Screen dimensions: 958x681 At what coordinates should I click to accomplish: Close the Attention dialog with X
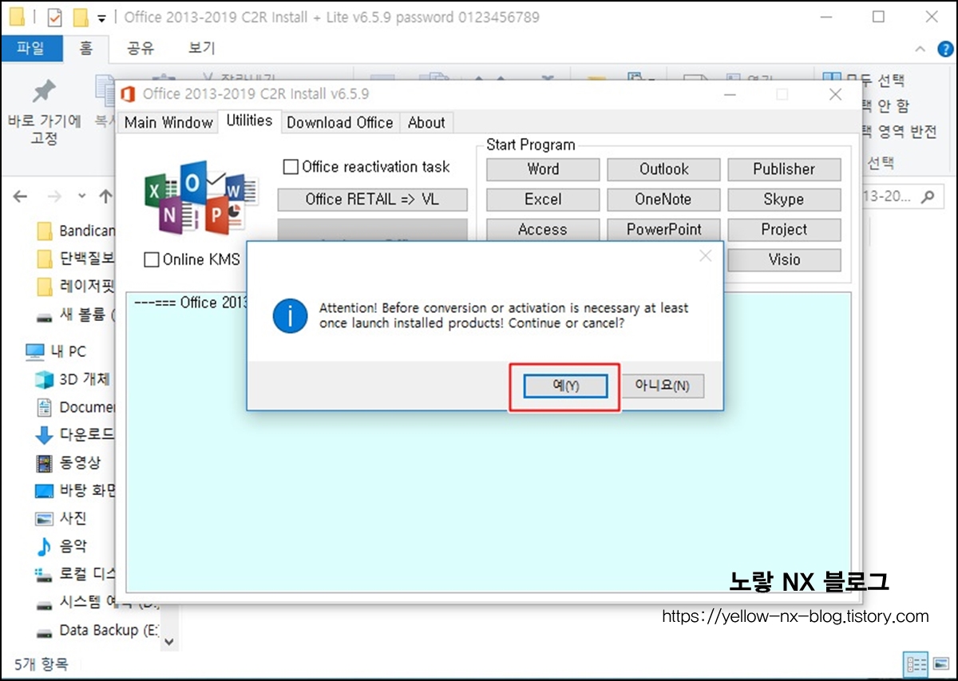pos(705,256)
